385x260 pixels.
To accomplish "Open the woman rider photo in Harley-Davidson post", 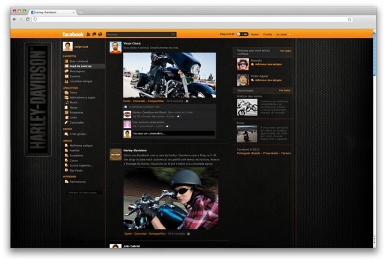I will tap(171, 199).
